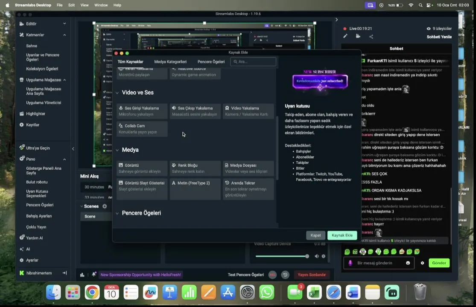Select Ses Girişi Yakalama source
This screenshot has height=307, width=476.
tap(142, 111)
